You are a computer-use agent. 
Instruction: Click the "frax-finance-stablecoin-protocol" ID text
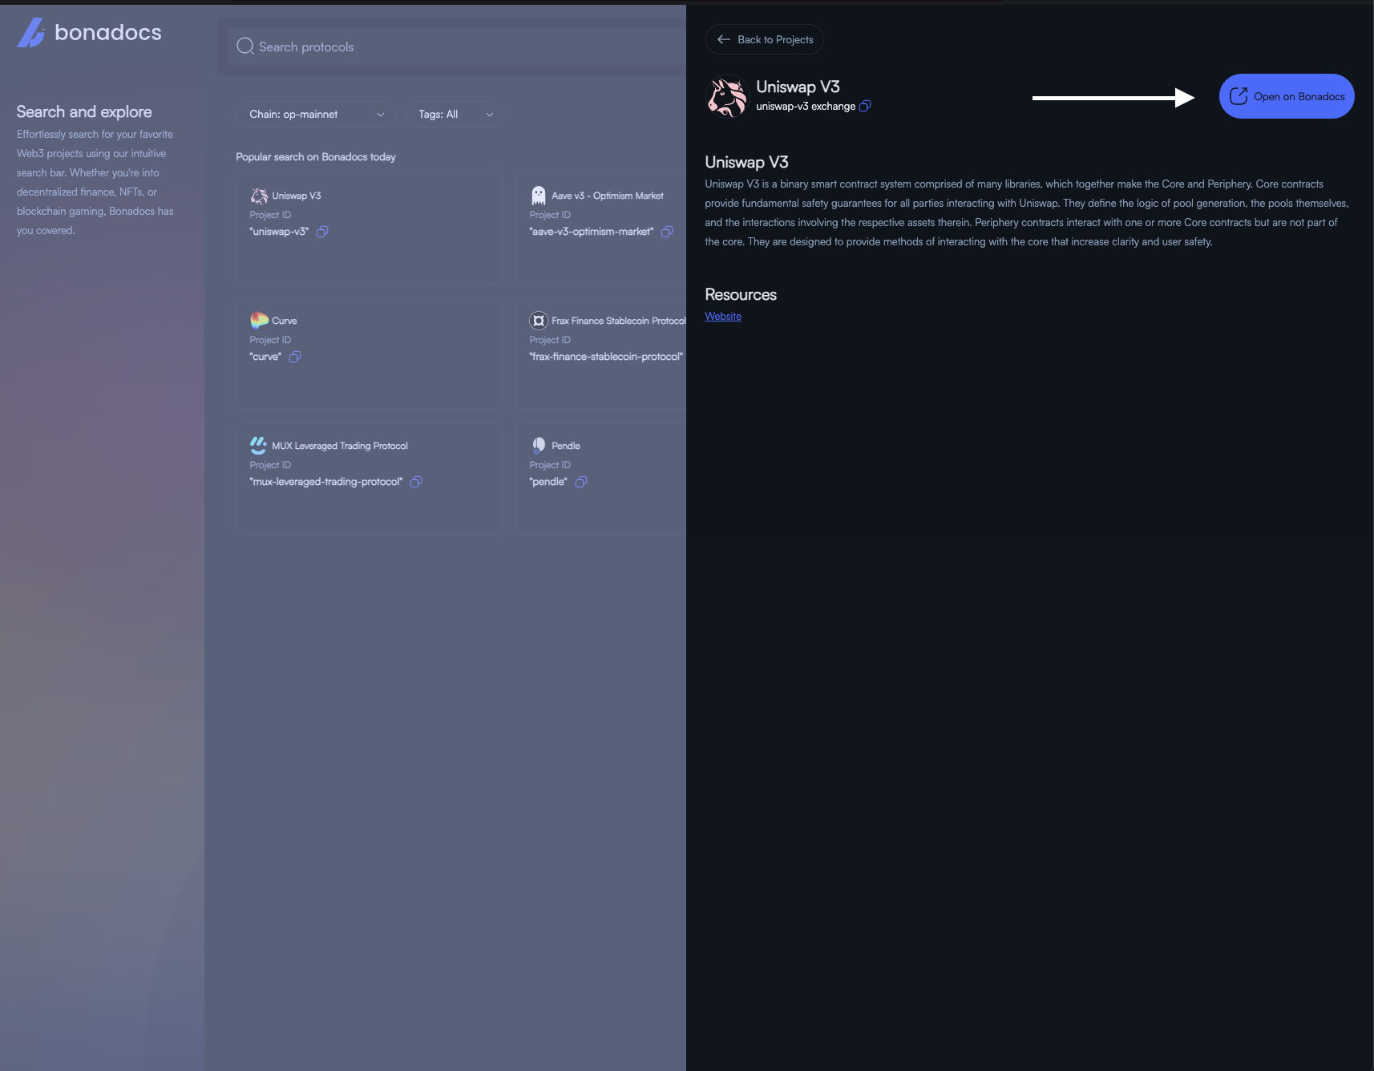[606, 357]
